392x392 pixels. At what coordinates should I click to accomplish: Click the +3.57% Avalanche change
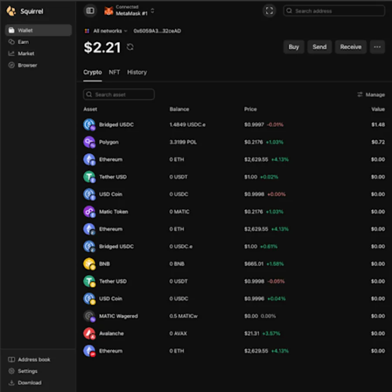click(x=271, y=333)
